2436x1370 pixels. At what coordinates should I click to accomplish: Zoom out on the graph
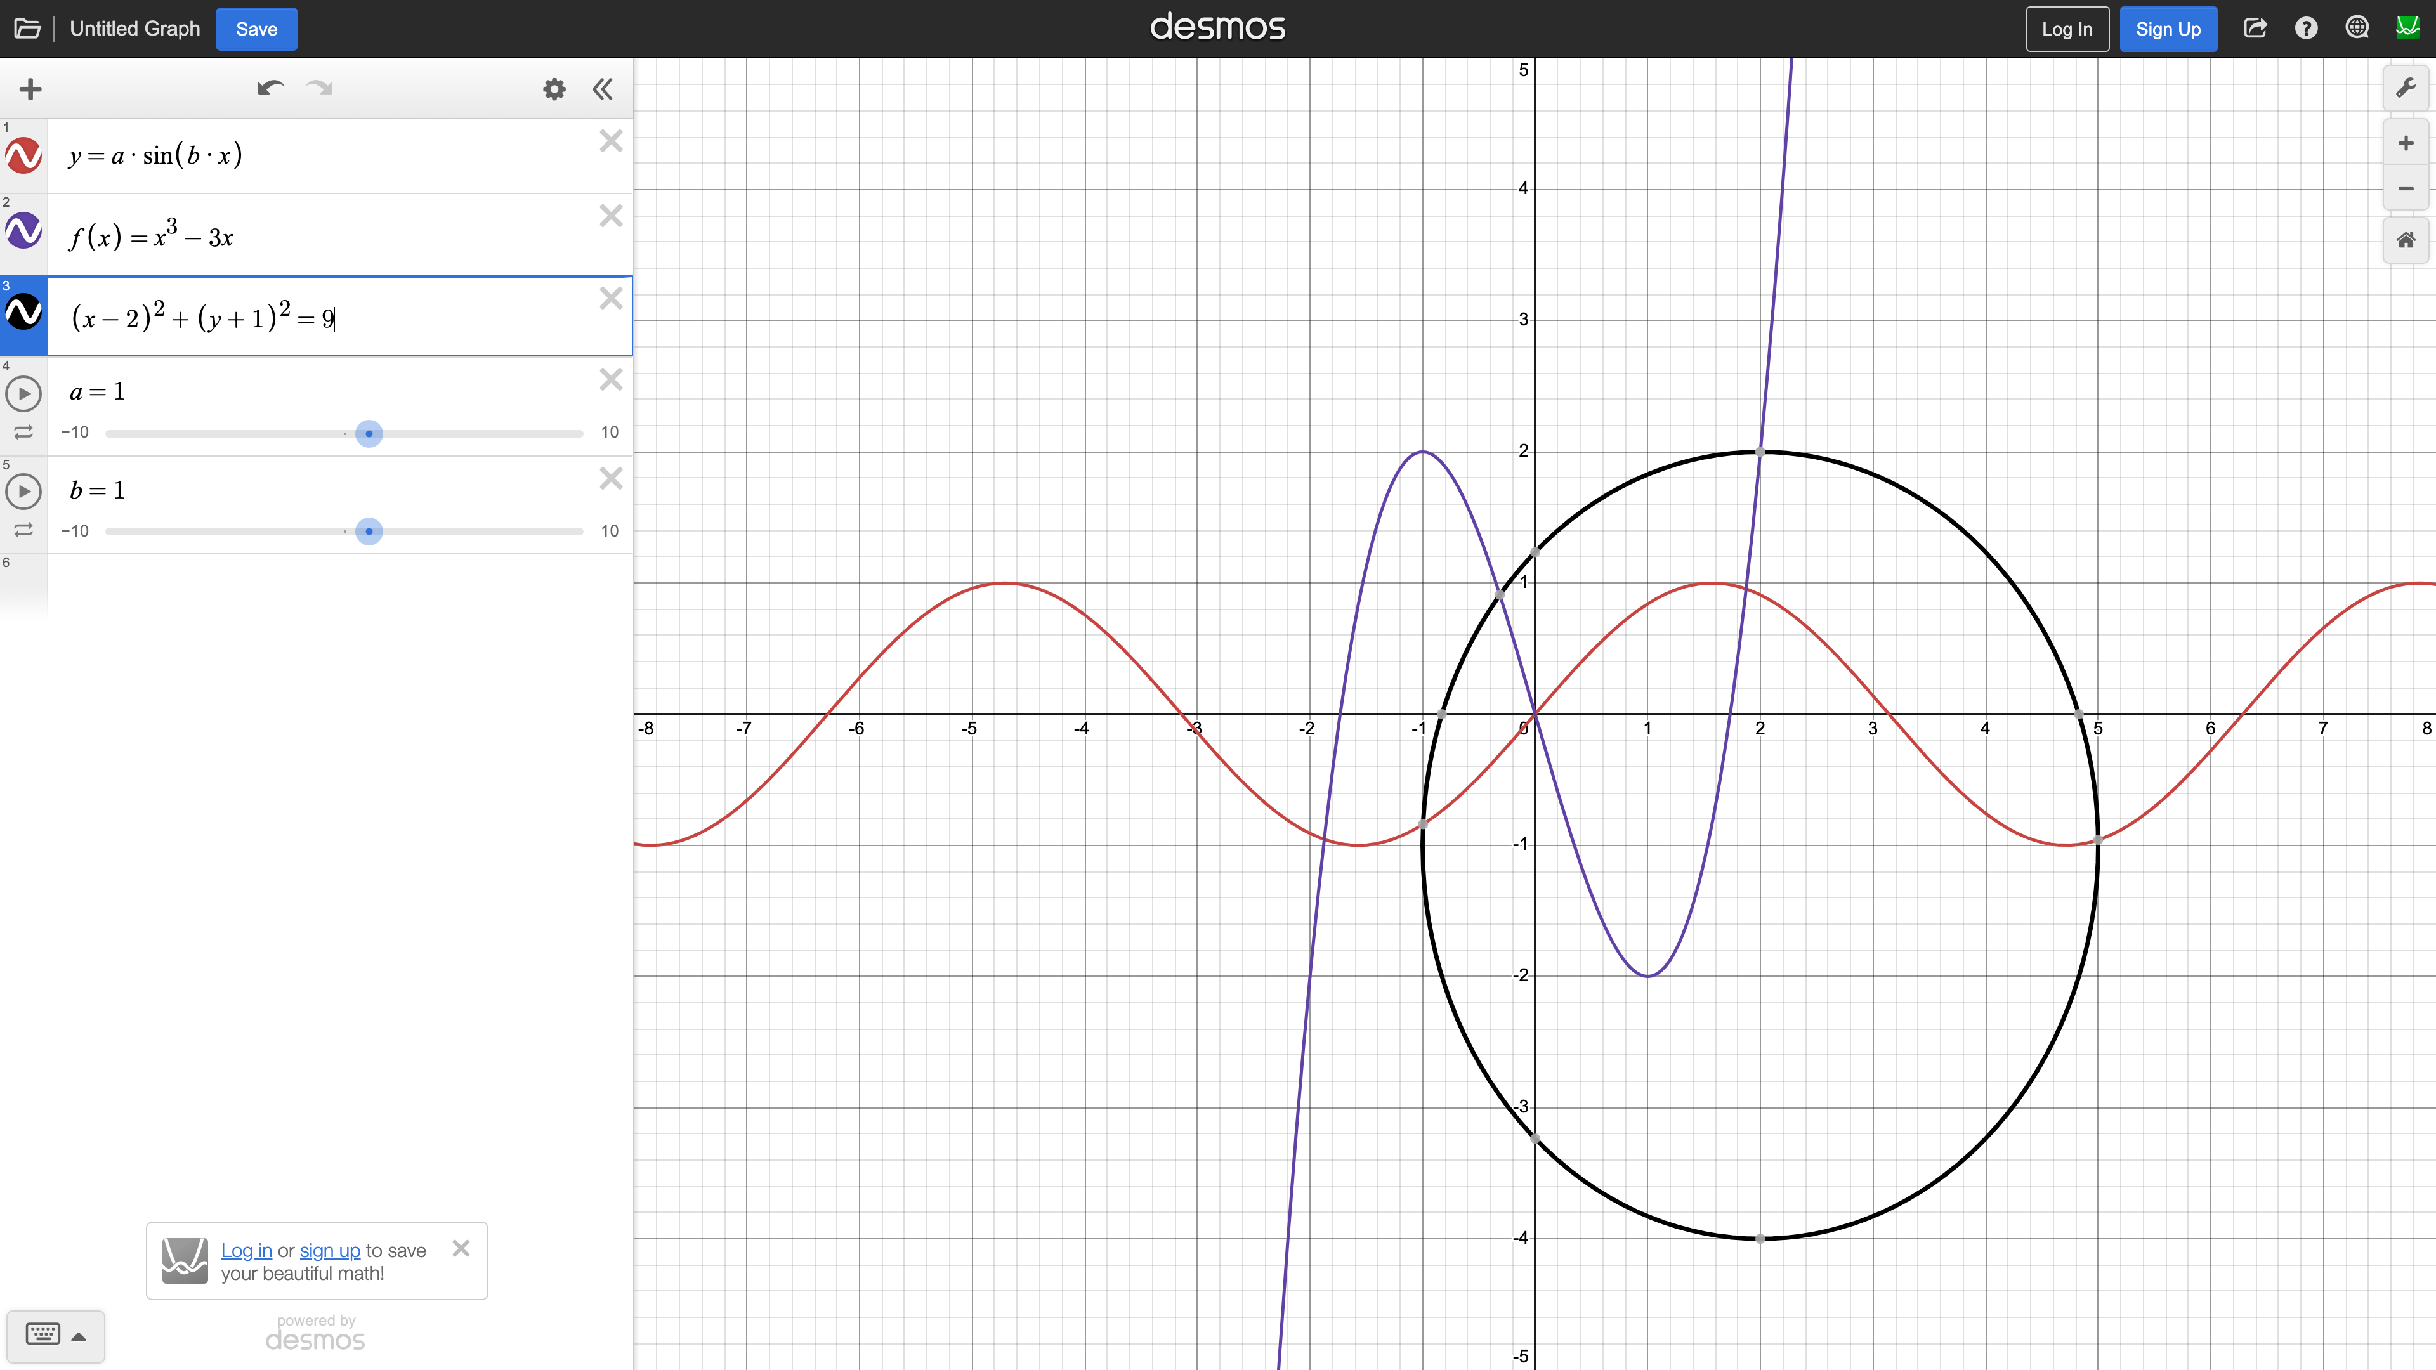pyautogui.click(x=2406, y=189)
